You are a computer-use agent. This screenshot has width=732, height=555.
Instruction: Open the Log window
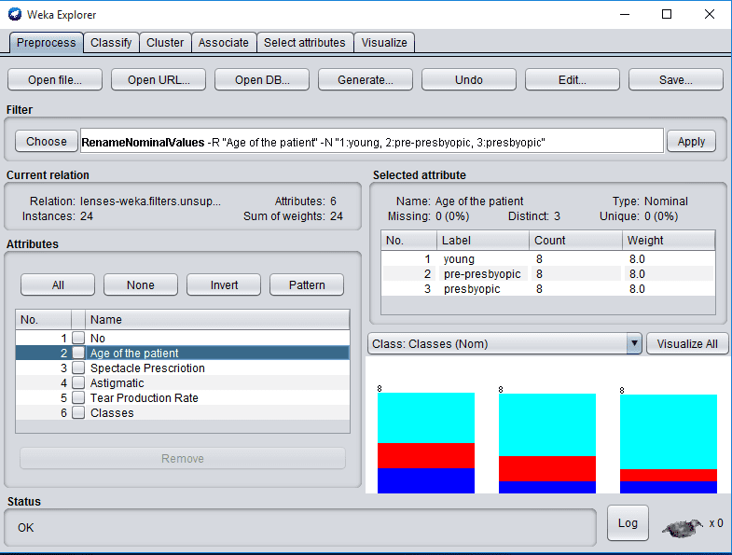pyautogui.click(x=628, y=523)
